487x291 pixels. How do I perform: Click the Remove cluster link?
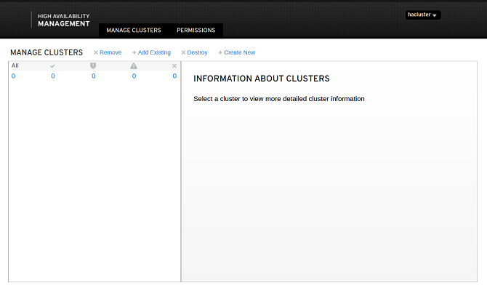[110, 52]
